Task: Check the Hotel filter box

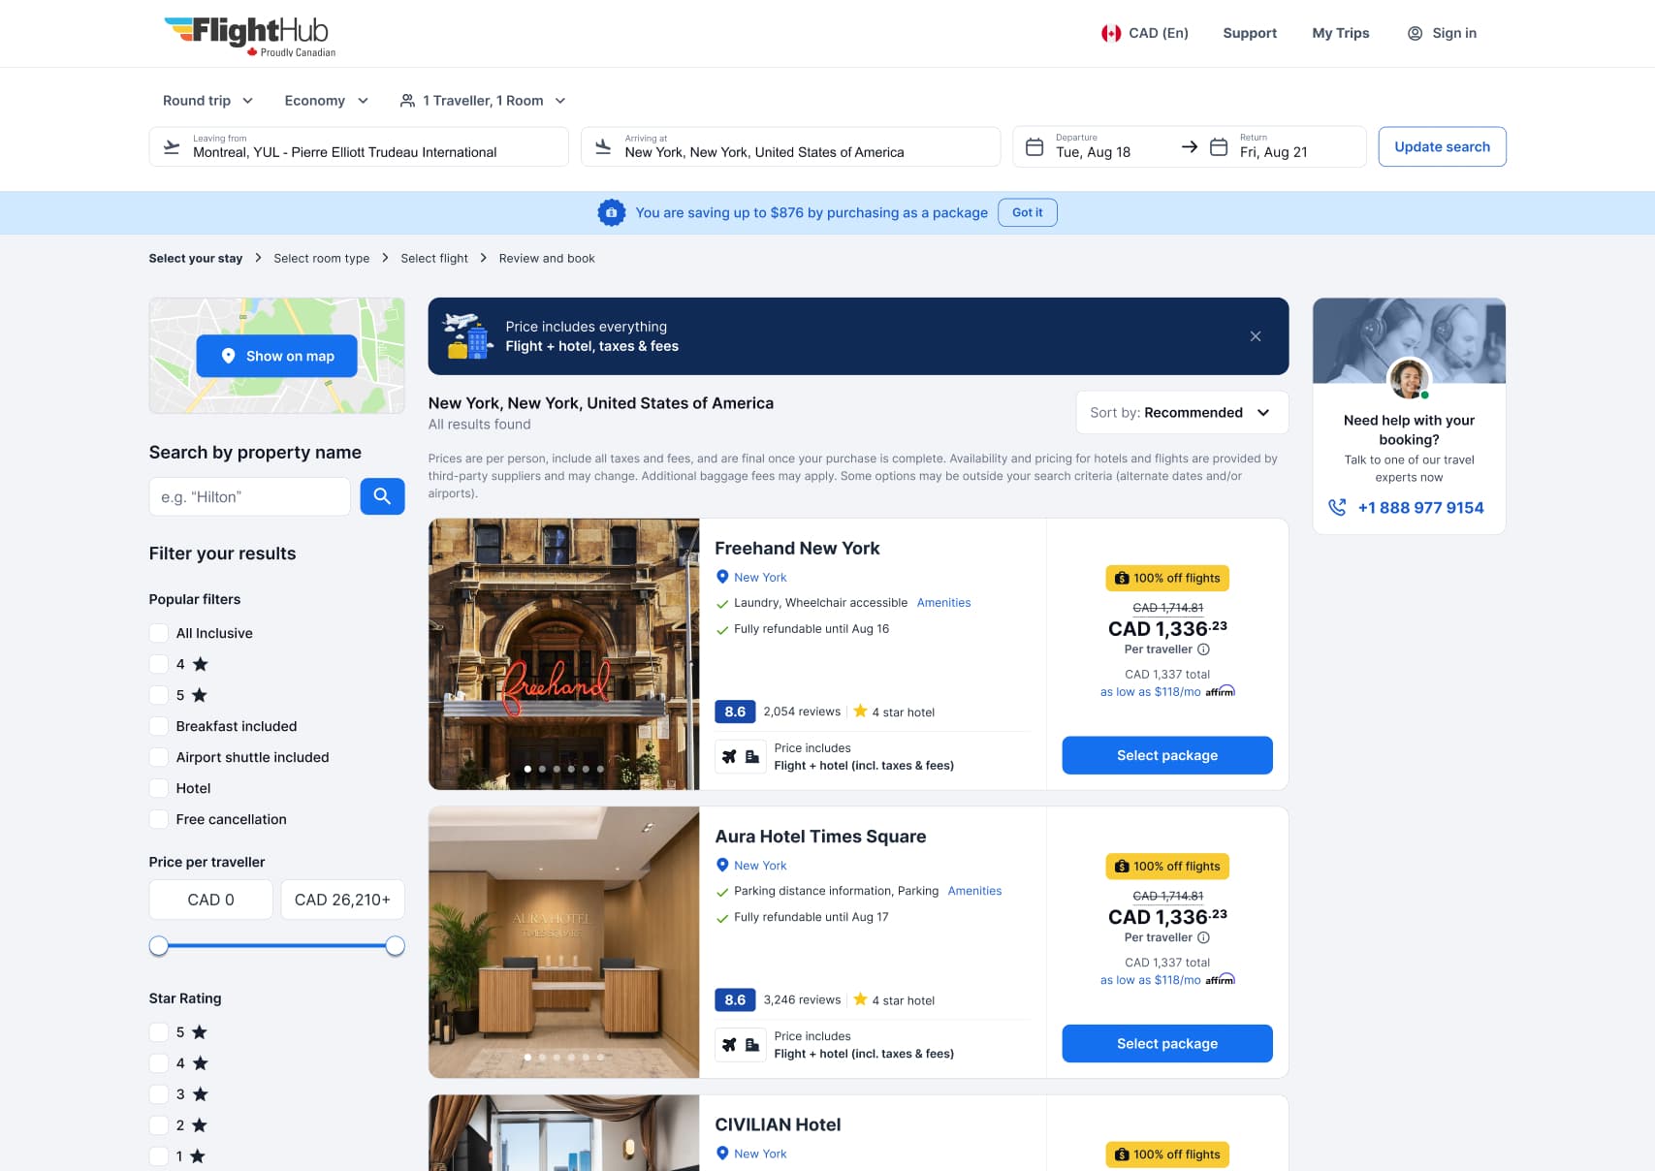Action: 159,788
